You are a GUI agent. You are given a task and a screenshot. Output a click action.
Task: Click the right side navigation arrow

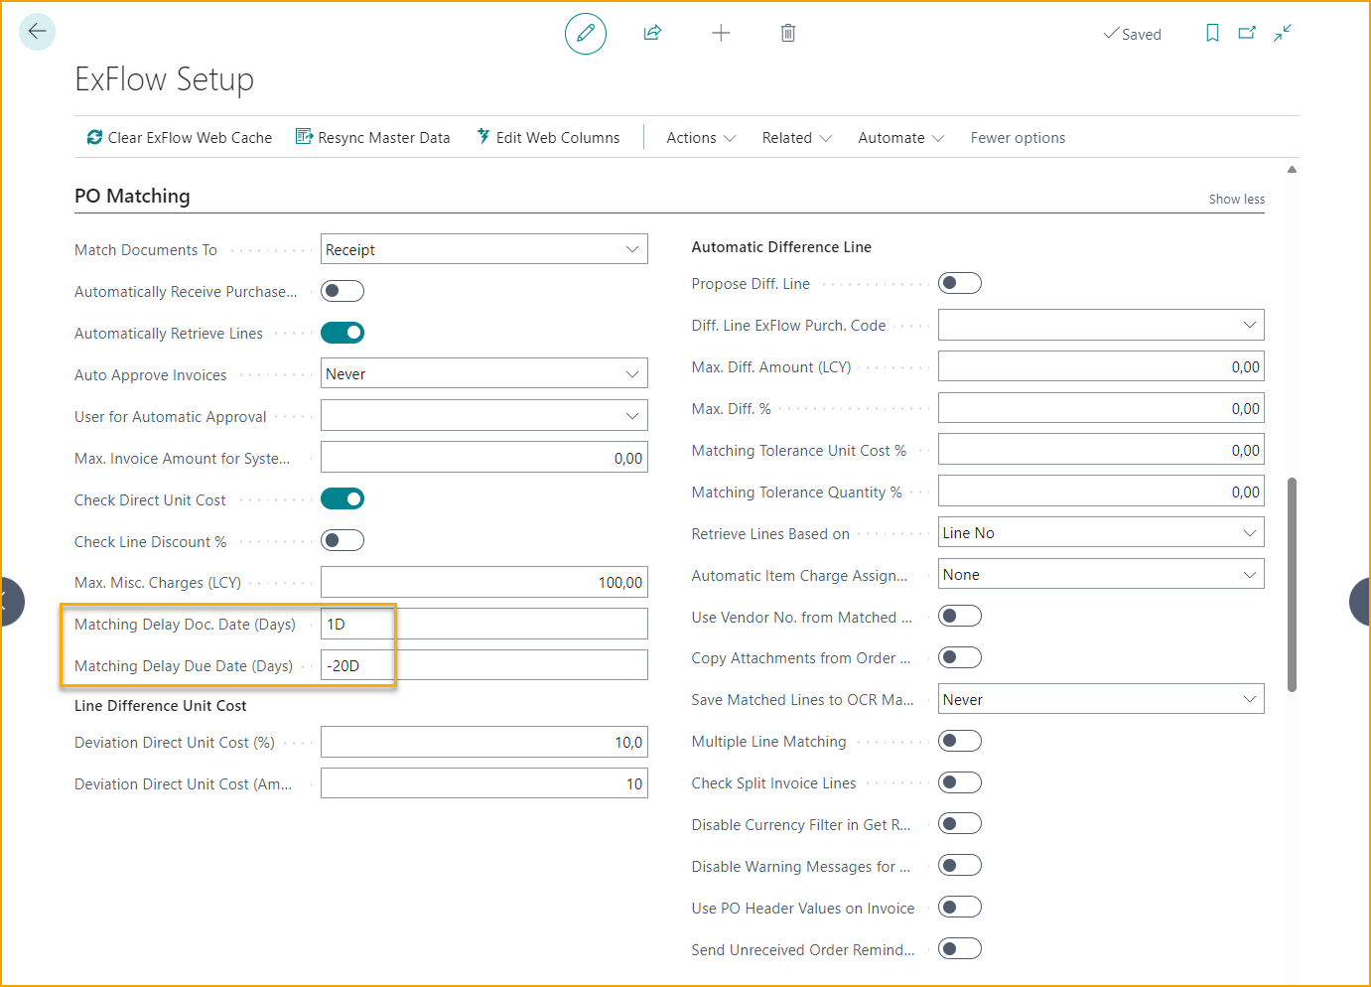(1360, 602)
